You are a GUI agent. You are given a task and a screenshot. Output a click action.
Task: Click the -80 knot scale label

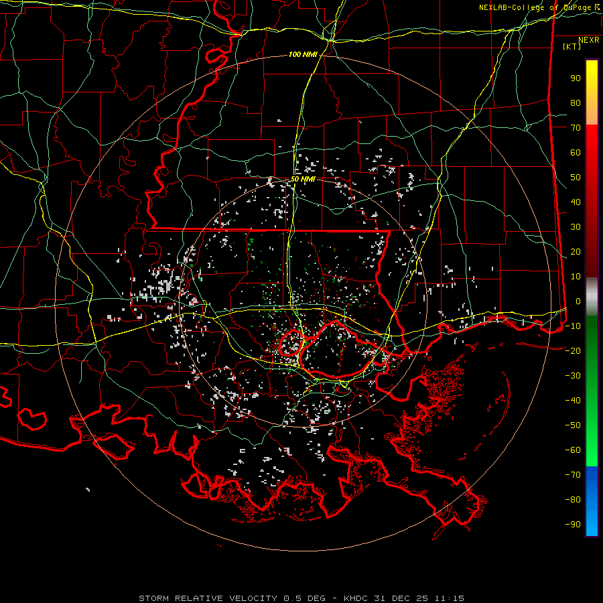[x=573, y=500]
